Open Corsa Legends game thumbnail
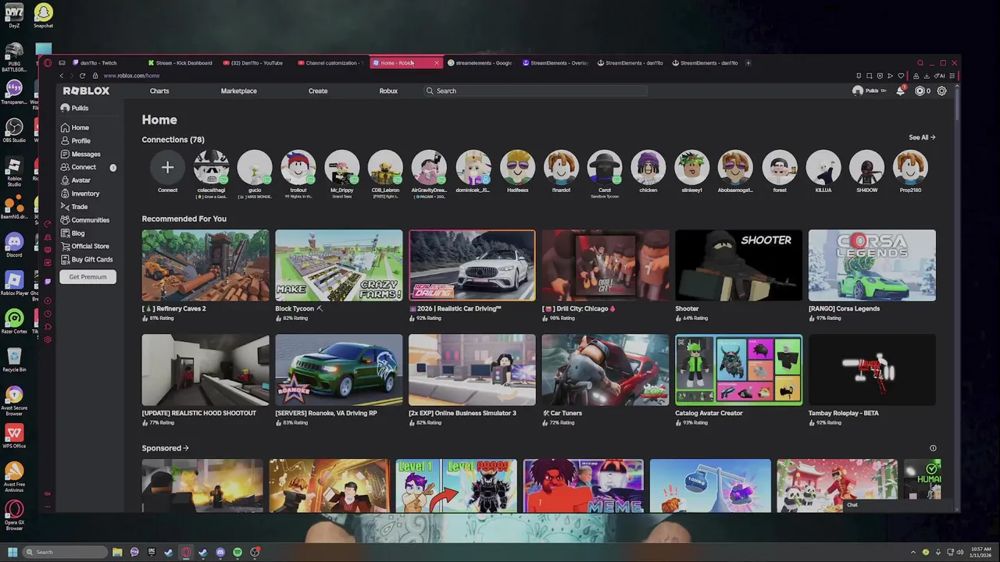The width and height of the screenshot is (1000, 562). pos(872,265)
